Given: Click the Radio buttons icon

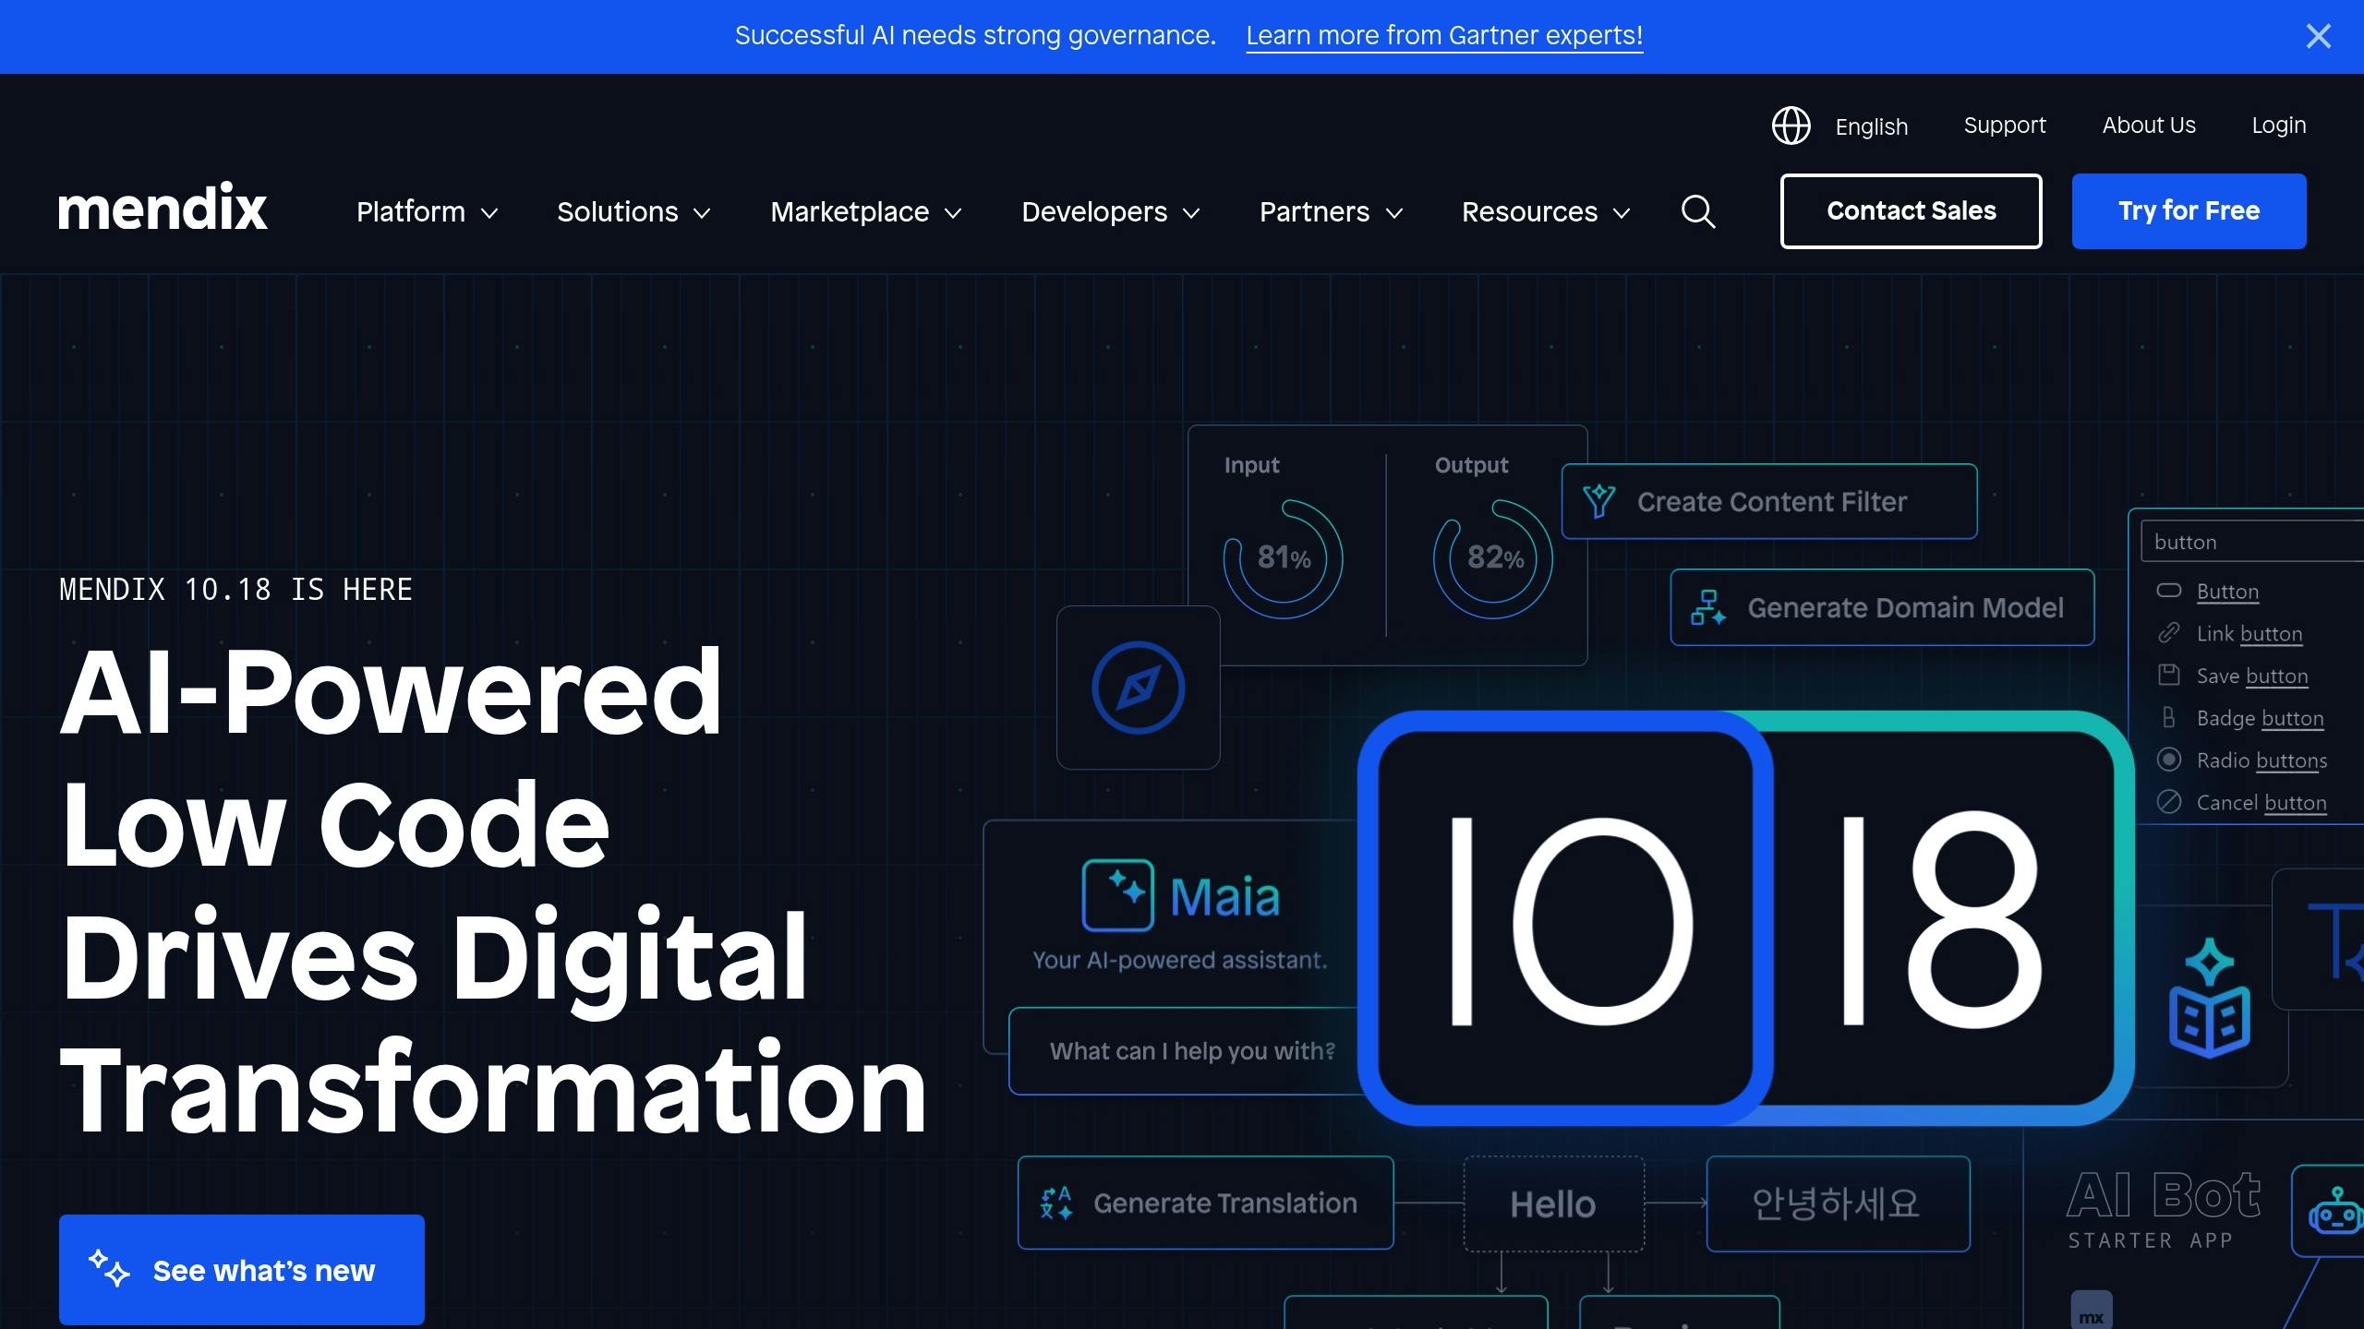Looking at the screenshot, I should (2168, 759).
